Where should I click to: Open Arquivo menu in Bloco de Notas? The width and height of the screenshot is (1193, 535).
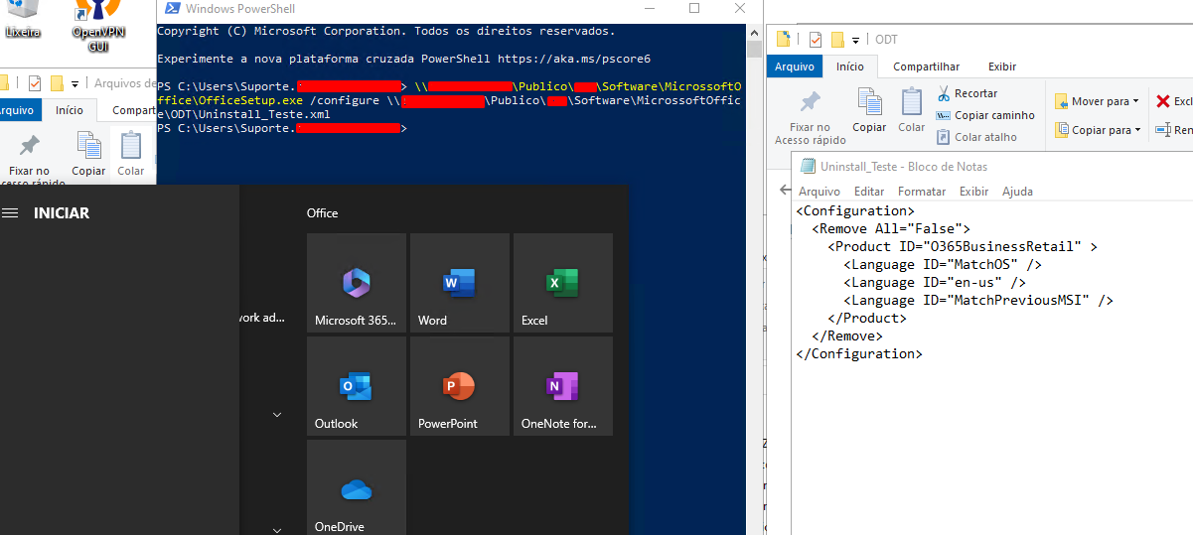(x=820, y=192)
